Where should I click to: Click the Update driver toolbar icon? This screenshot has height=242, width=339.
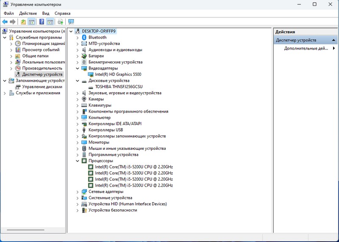61,22
